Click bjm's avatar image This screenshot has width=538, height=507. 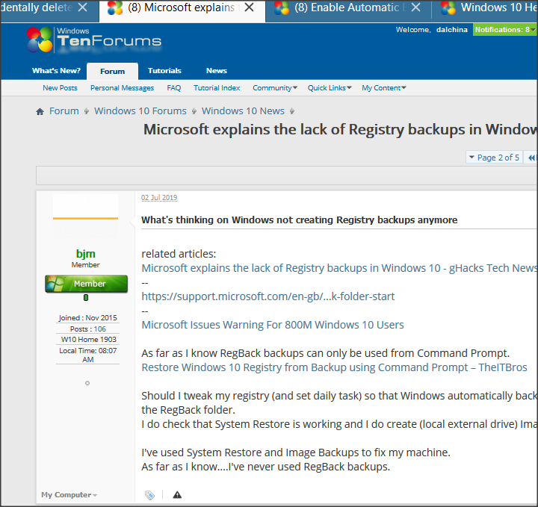tap(85, 216)
